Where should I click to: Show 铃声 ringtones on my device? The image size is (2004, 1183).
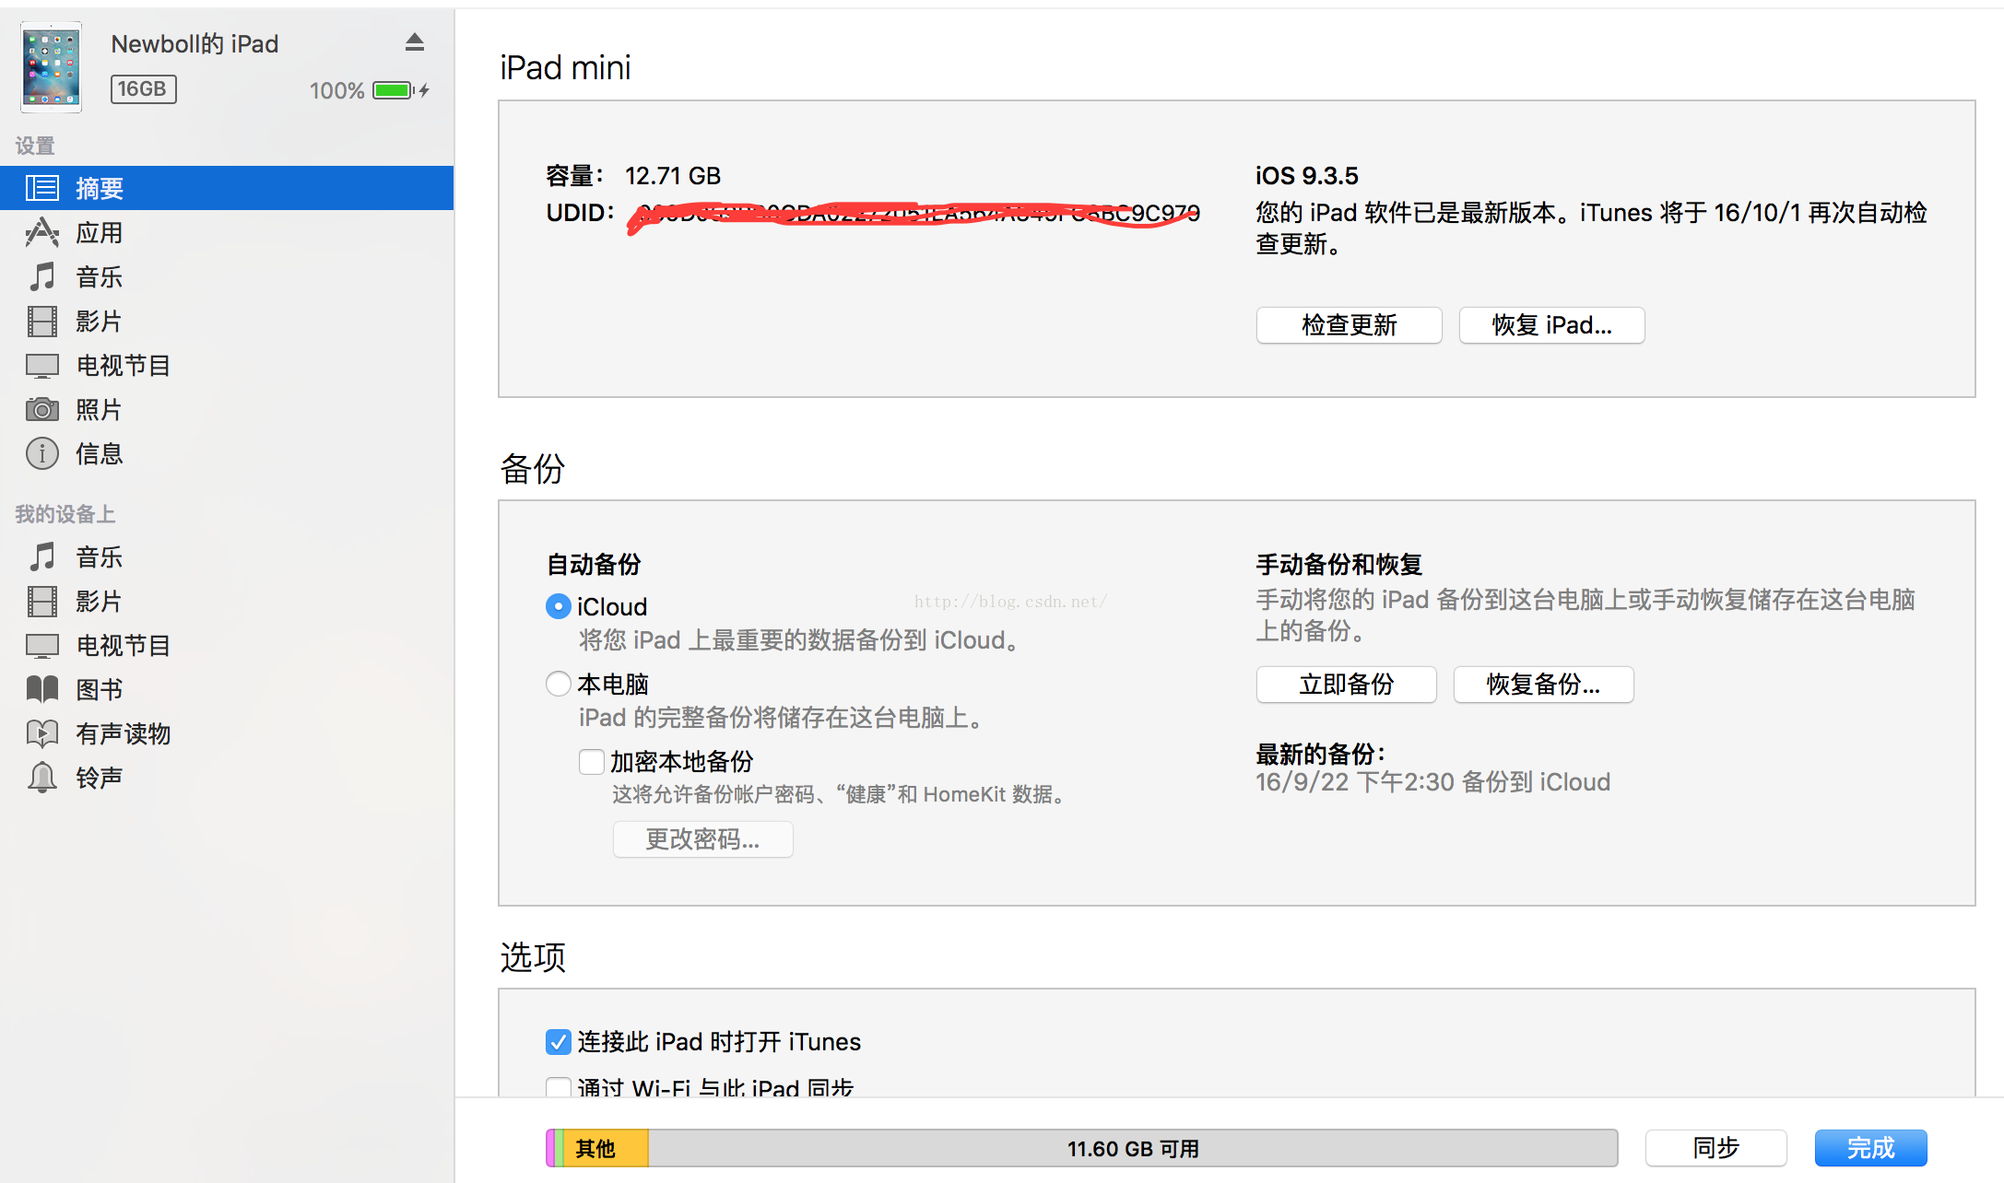[x=227, y=778]
